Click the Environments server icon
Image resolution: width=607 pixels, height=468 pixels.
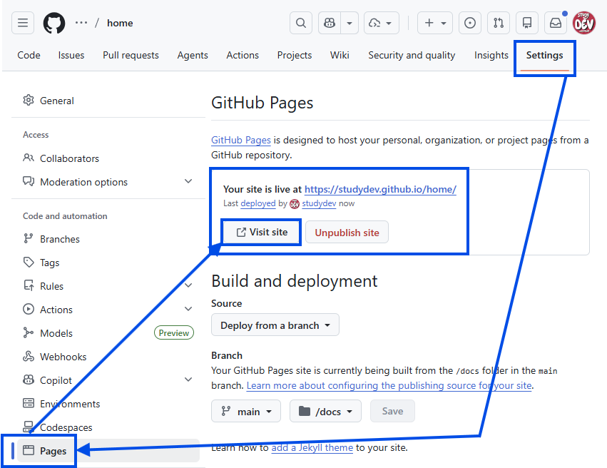point(29,403)
